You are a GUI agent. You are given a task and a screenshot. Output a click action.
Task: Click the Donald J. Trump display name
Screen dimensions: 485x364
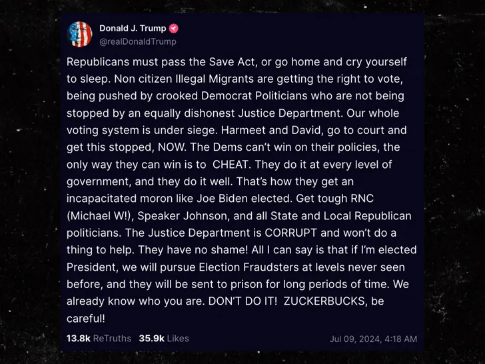click(133, 28)
